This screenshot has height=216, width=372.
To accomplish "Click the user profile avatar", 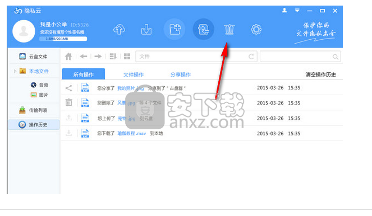I will coord(24,31).
